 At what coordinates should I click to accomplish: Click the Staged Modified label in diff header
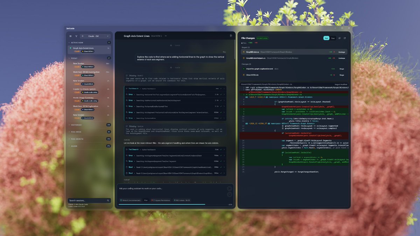341,84
